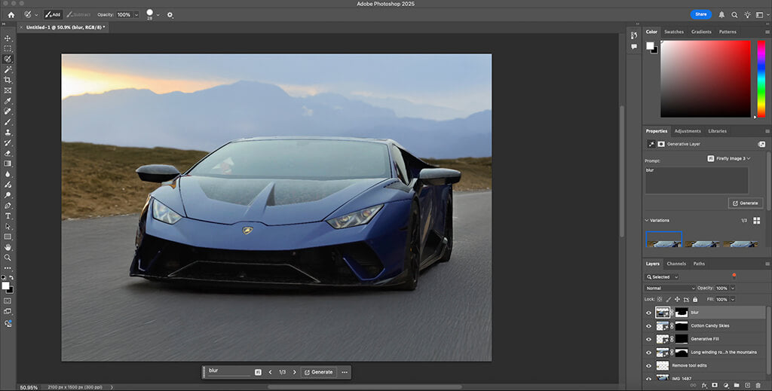This screenshot has height=391, width=772.
Task: Click Generate in the contextual task bar
Action: point(319,372)
